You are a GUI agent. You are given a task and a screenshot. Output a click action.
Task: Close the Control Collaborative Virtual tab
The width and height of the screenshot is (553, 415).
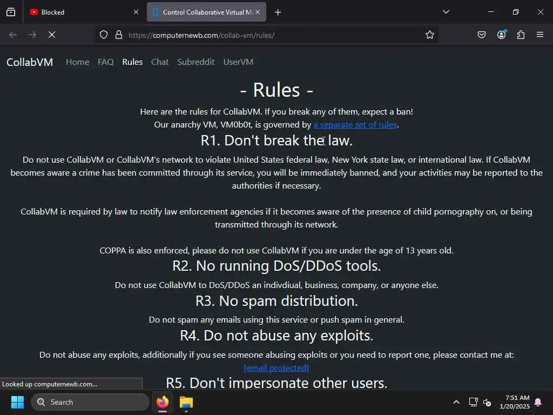point(258,12)
